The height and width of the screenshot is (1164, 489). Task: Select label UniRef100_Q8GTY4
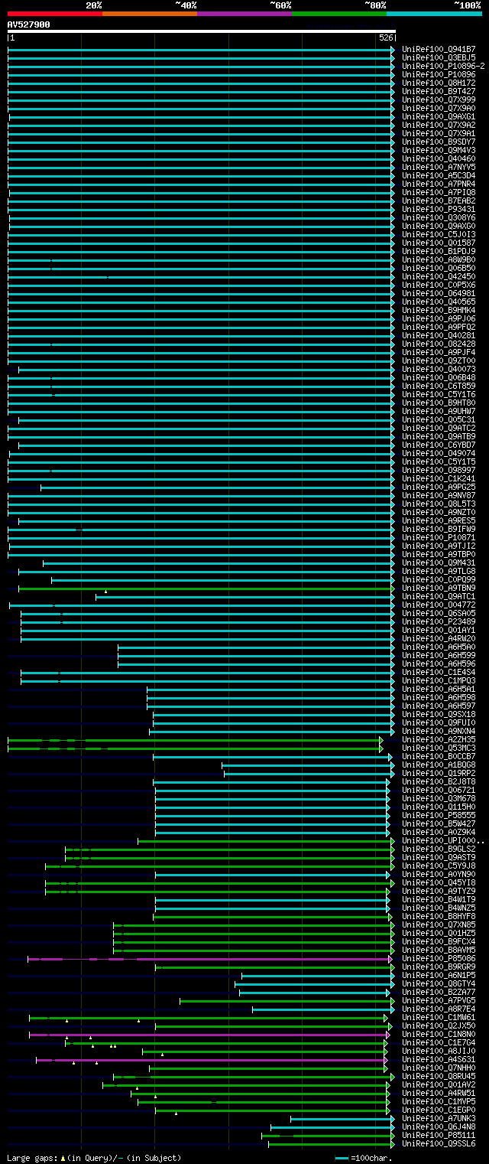439,984
